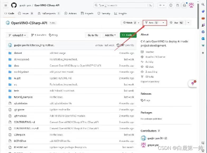Switch to the Pull requests tab

click(49, 13)
